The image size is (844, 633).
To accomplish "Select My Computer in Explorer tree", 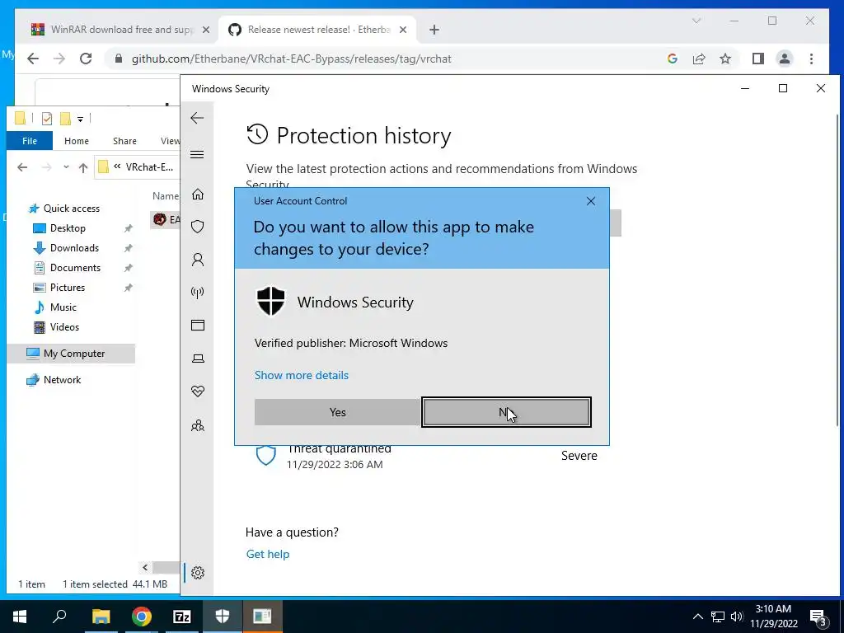I will click(71, 354).
